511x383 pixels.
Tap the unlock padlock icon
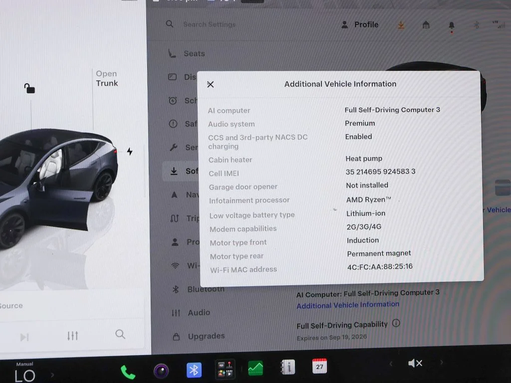29,88
